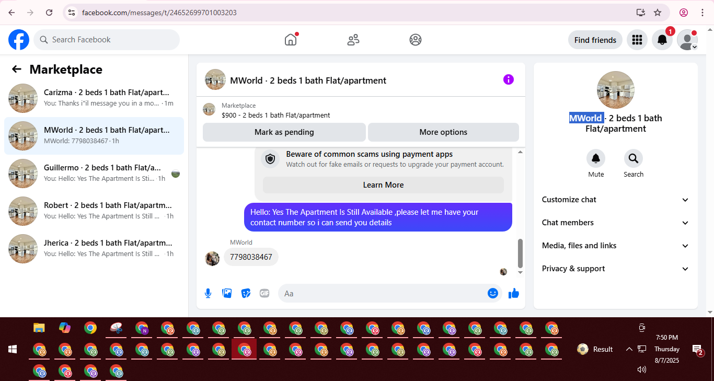Viewport: 714px width, 381px height.
Task: Click the chat messages scrollbar thumb
Action: 520,253
